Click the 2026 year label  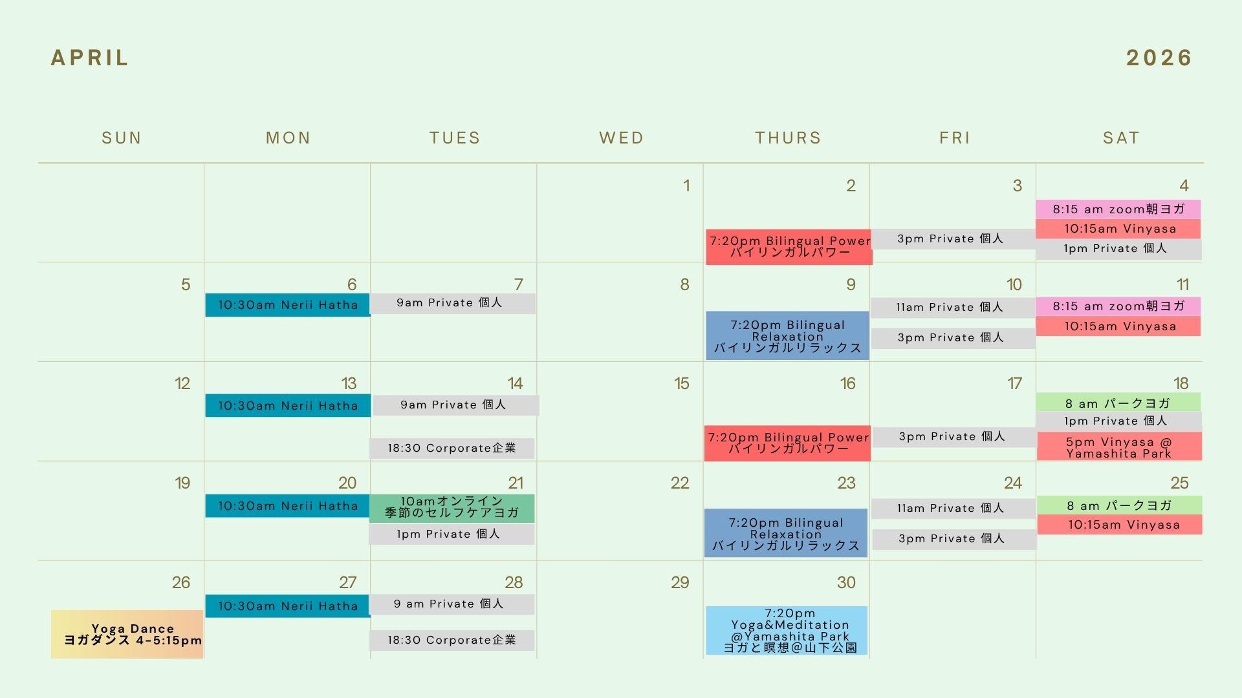point(1159,58)
